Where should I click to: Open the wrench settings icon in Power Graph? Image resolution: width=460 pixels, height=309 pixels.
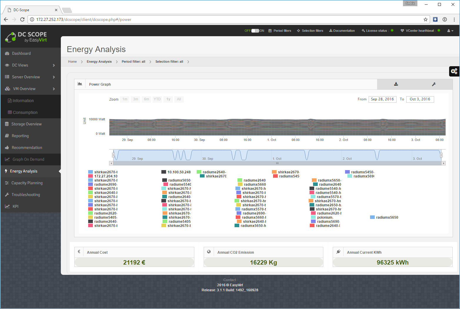click(x=434, y=84)
